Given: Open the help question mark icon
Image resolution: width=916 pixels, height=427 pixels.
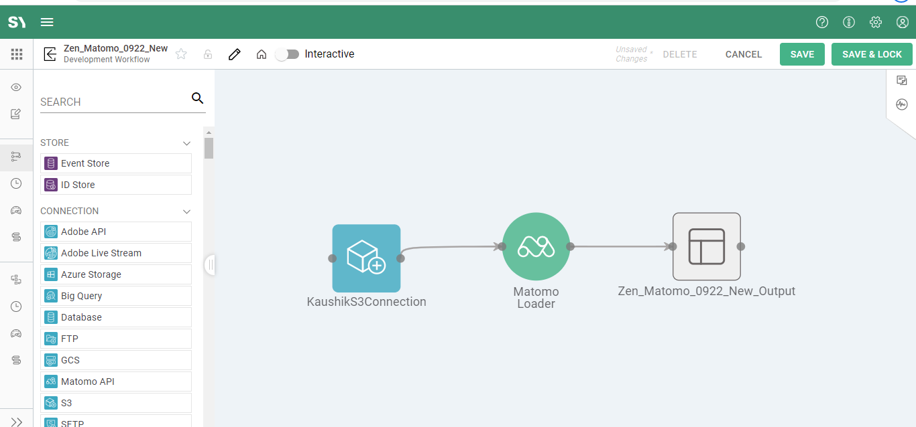Looking at the screenshot, I should (x=821, y=22).
